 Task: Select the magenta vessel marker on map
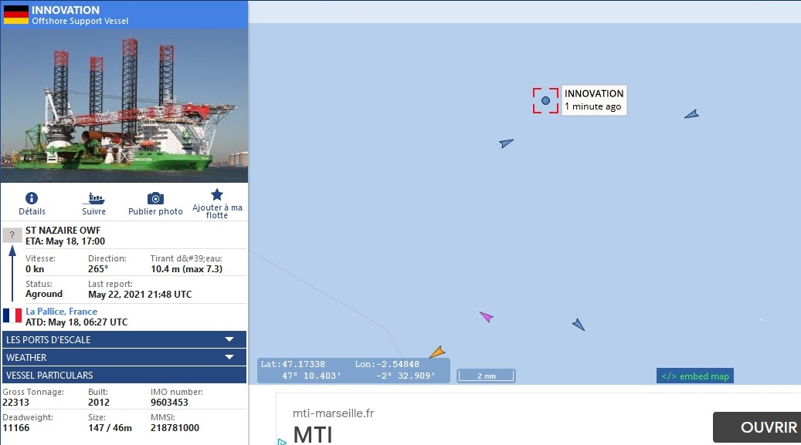pos(486,317)
